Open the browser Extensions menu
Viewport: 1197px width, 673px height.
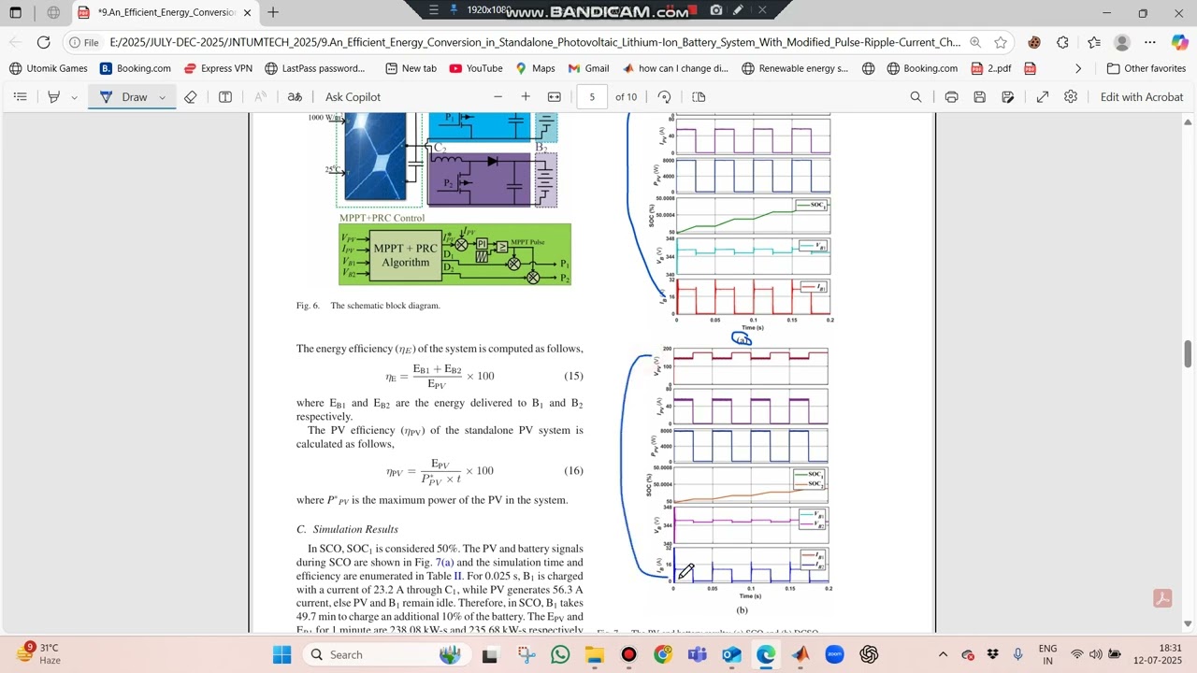pos(1062,42)
